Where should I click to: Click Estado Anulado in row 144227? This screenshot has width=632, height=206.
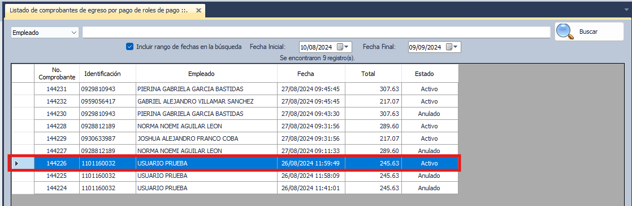pos(429,151)
